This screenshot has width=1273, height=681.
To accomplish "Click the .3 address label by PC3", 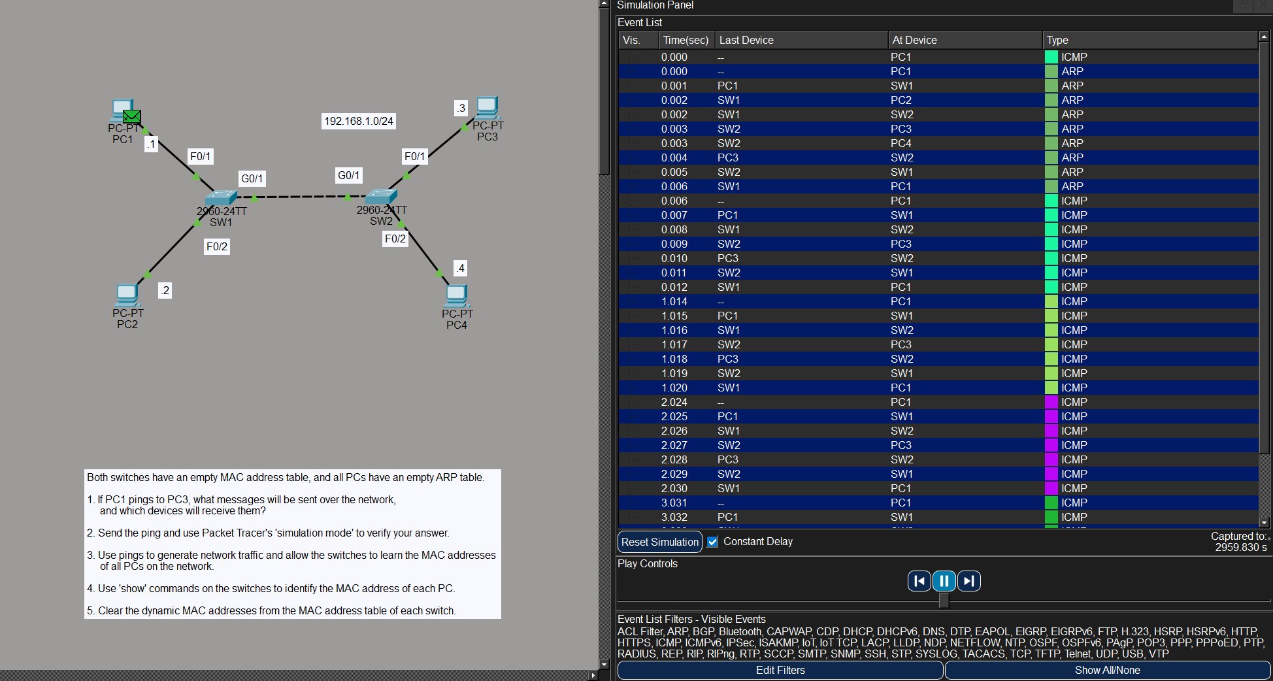I will (461, 108).
